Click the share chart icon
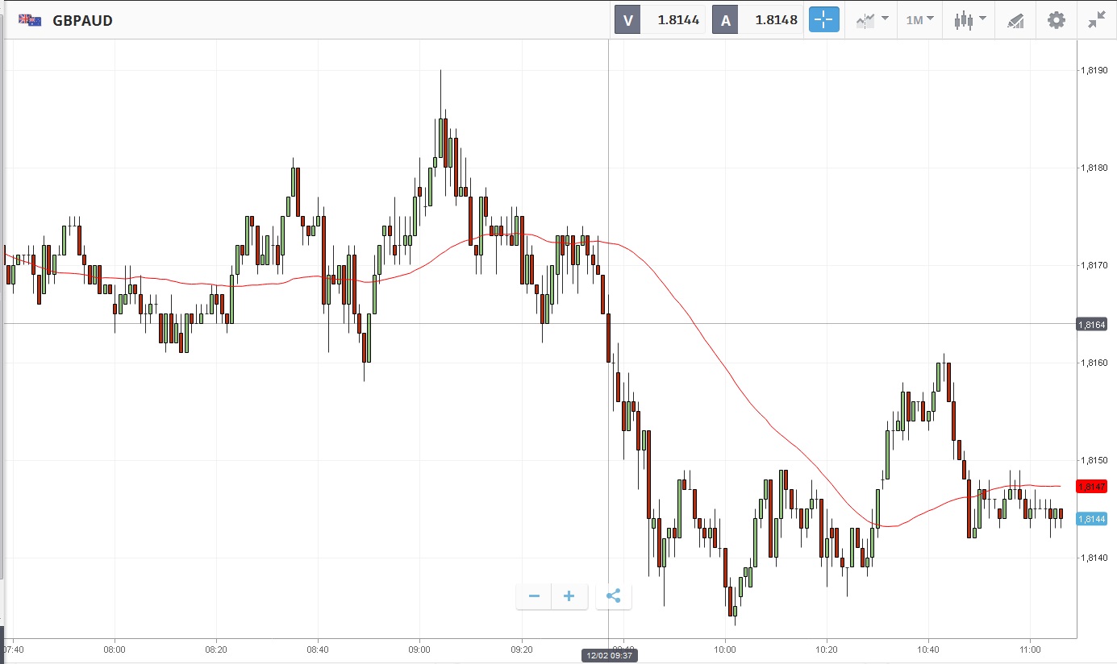 pyautogui.click(x=613, y=596)
